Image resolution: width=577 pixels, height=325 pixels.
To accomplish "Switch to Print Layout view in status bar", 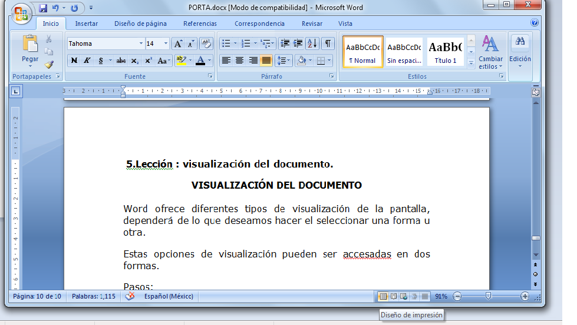I will (x=383, y=297).
